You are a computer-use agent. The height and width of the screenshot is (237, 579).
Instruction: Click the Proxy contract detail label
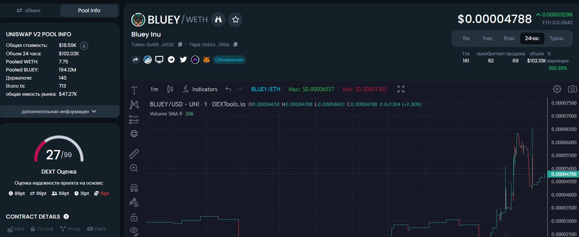point(70,229)
